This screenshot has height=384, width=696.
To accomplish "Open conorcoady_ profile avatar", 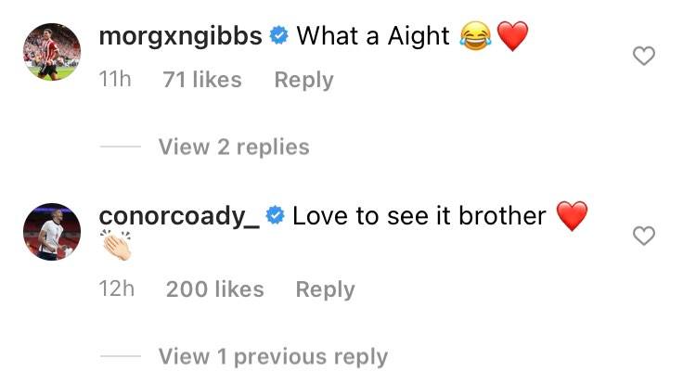I will [52, 232].
